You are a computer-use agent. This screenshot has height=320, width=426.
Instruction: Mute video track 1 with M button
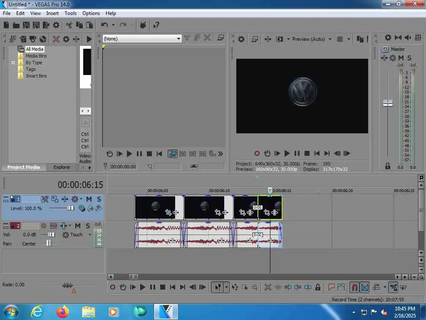click(89, 199)
